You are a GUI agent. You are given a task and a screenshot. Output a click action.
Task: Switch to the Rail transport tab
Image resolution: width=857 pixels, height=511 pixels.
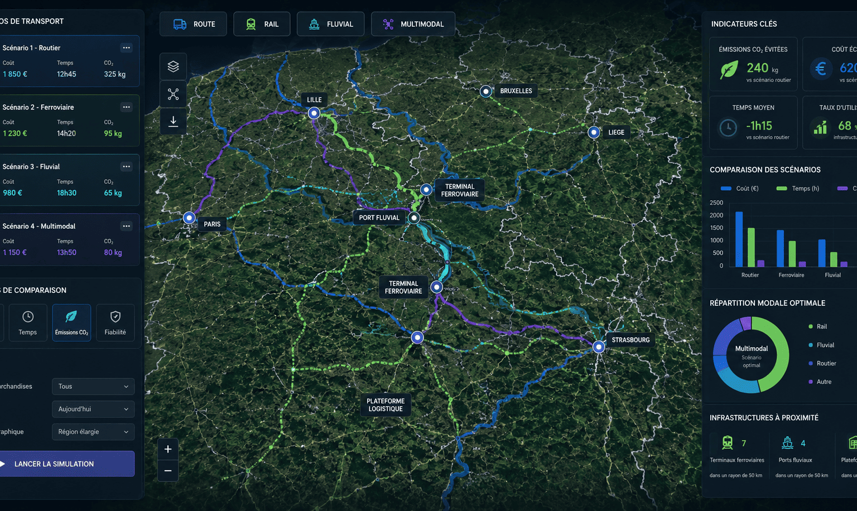coord(262,24)
